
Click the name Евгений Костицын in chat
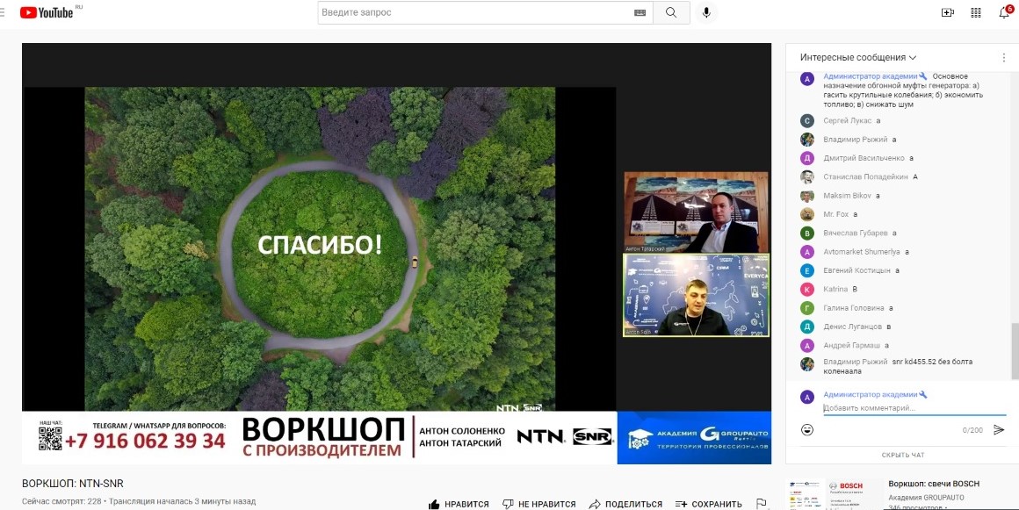[x=856, y=271]
